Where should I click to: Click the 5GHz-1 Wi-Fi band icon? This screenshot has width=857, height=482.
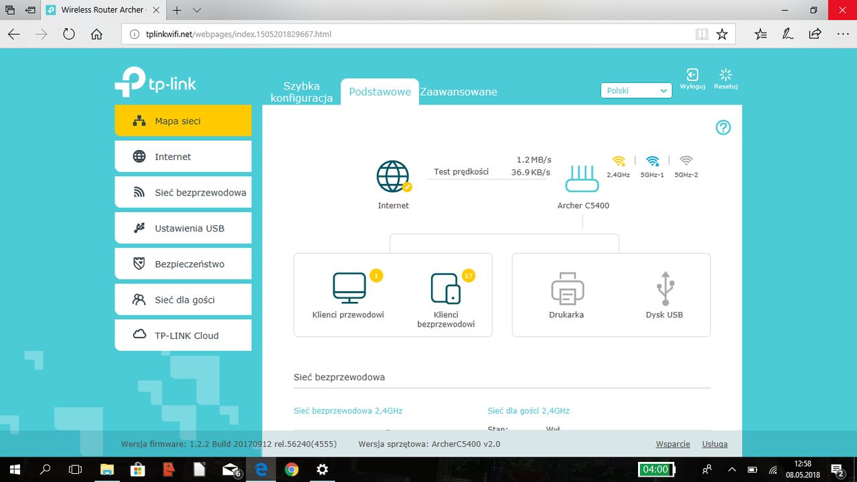[x=652, y=161]
